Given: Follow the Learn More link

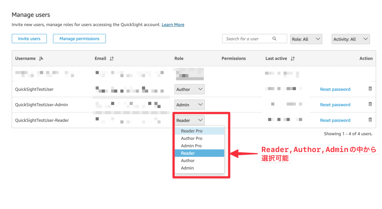Looking at the screenshot, I should point(173,25).
